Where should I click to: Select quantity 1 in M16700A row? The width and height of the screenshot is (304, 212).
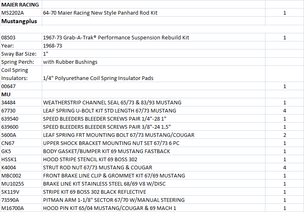point(285,208)
